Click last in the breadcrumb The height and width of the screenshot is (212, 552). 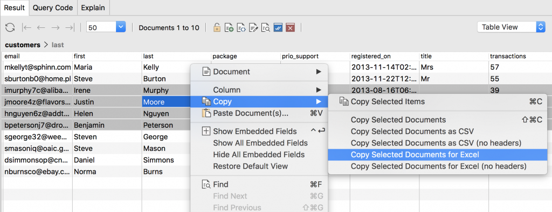pyautogui.click(x=58, y=45)
